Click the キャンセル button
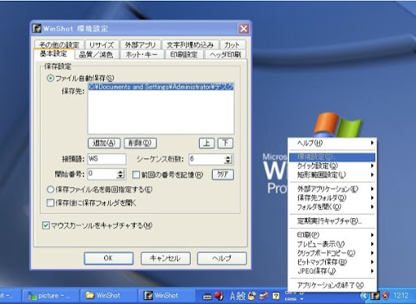 tap(165, 259)
